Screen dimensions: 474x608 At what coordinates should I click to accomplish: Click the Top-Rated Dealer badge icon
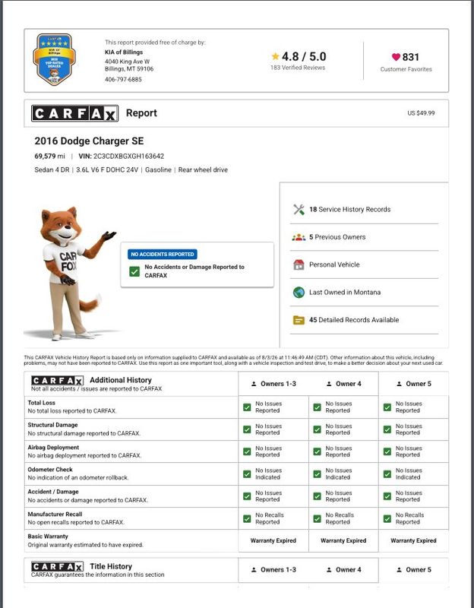pyautogui.click(x=54, y=59)
